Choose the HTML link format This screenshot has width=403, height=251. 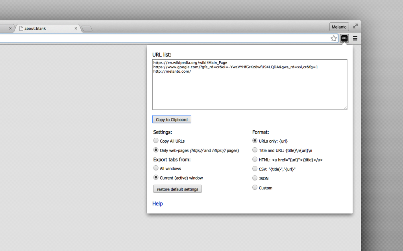[255, 159]
